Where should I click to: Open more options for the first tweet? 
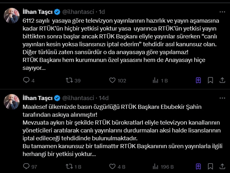pos(222,12)
